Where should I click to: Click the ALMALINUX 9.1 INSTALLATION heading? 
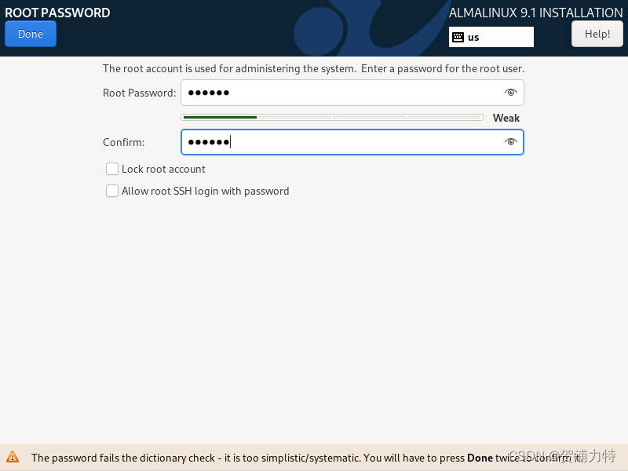(535, 13)
